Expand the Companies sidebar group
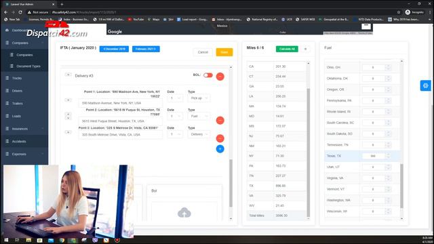This screenshot has width=434, height=244. (24, 43)
